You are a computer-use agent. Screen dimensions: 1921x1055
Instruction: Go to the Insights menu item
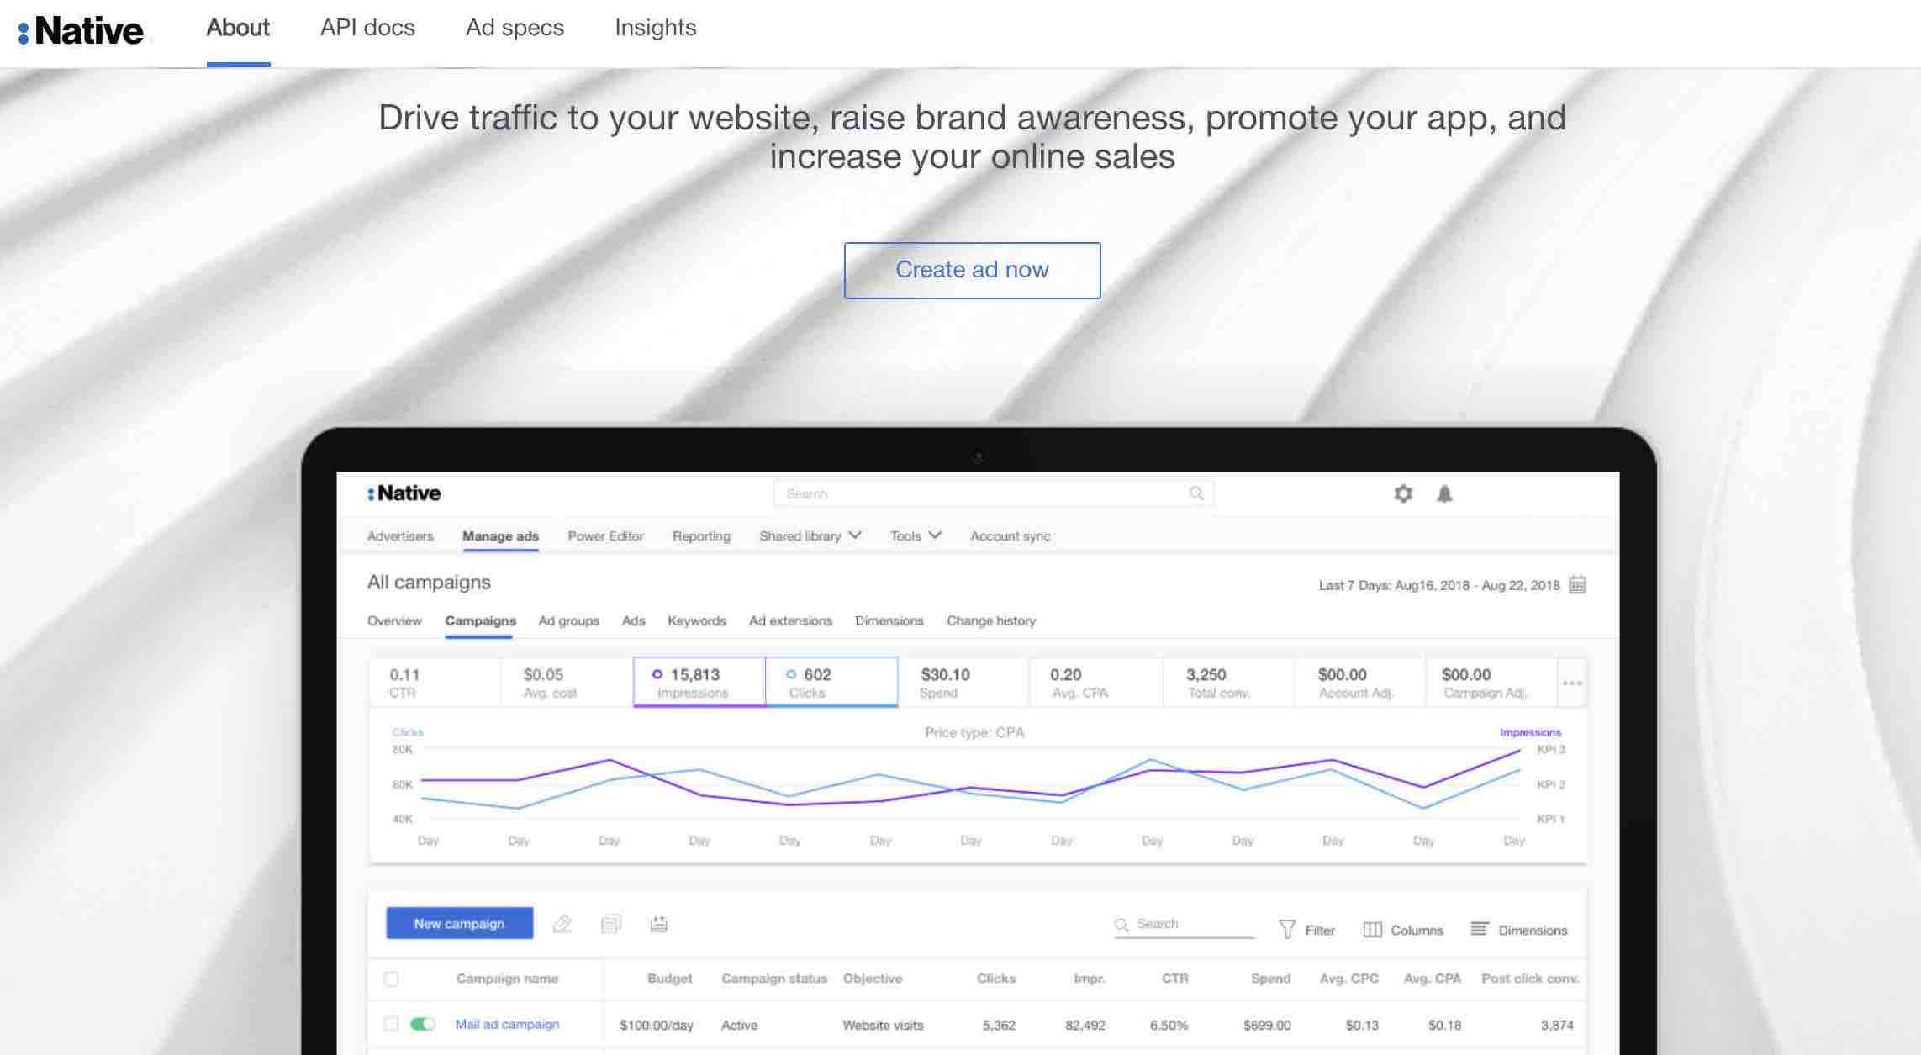(x=655, y=28)
